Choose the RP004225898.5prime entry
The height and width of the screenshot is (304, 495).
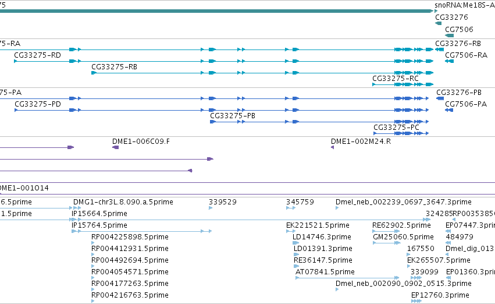tap(130, 238)
